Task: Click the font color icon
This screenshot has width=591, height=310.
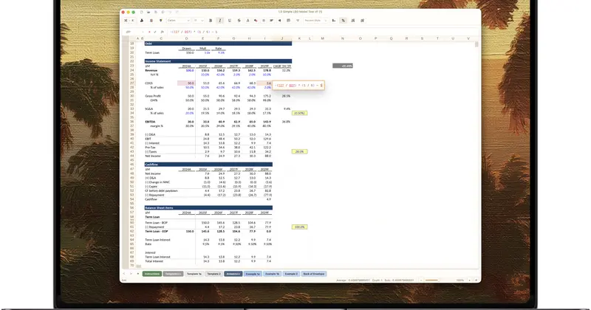Action: point(247,21)
